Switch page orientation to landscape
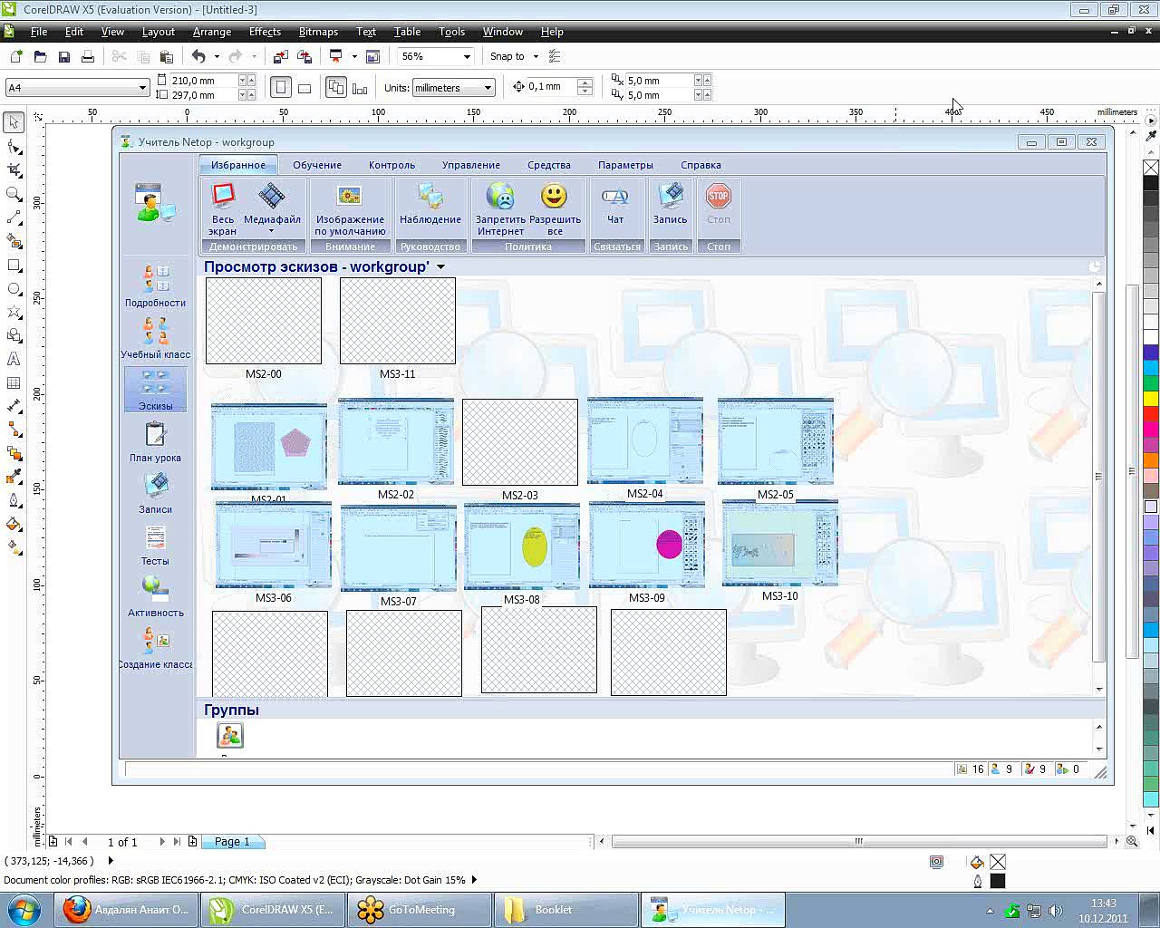 click(304, 88)
